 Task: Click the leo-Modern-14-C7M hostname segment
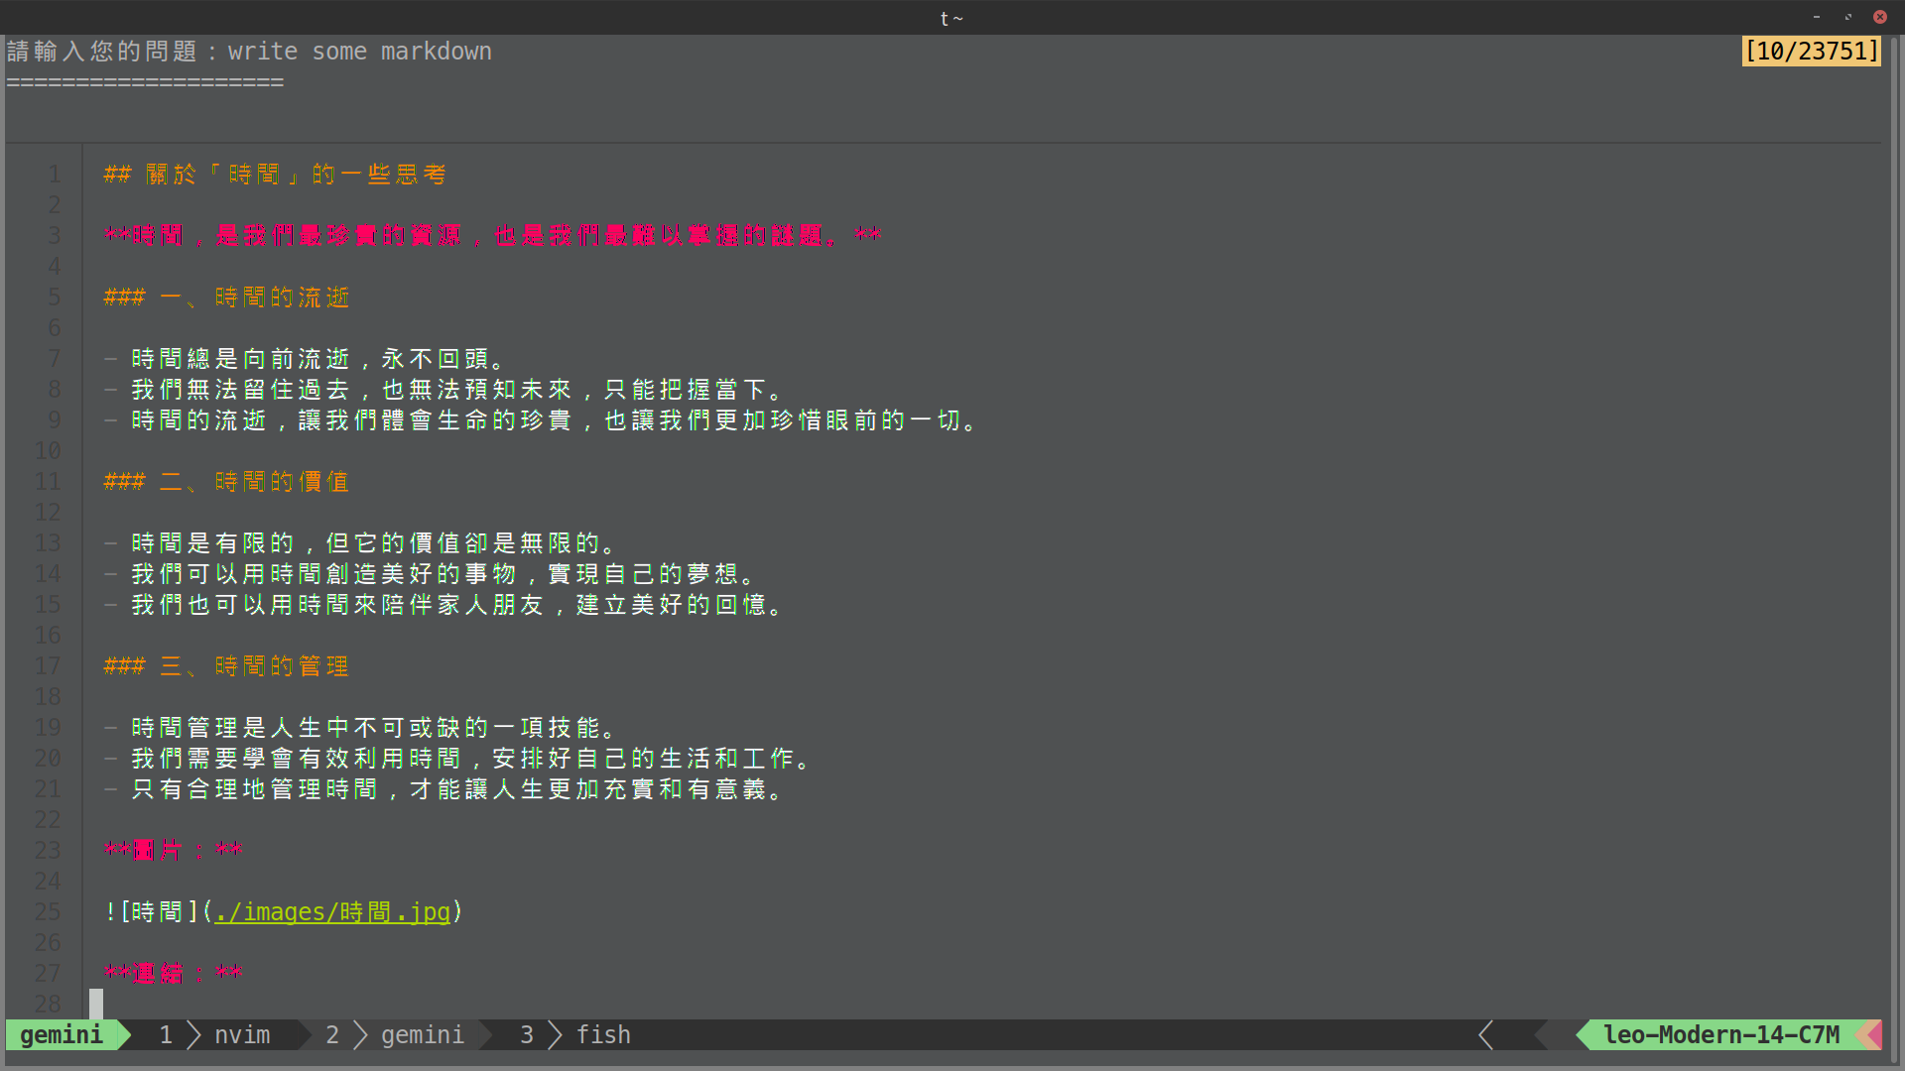[x=1721, y=1034]
